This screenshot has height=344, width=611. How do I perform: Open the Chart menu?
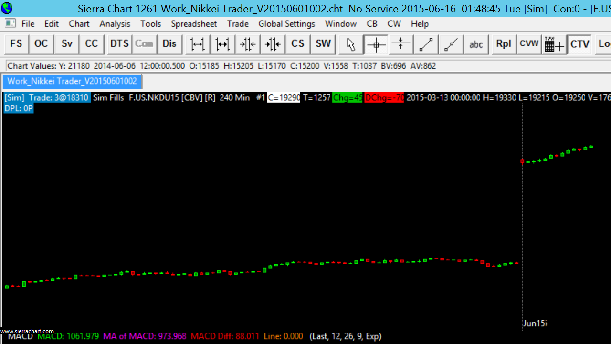79,24
